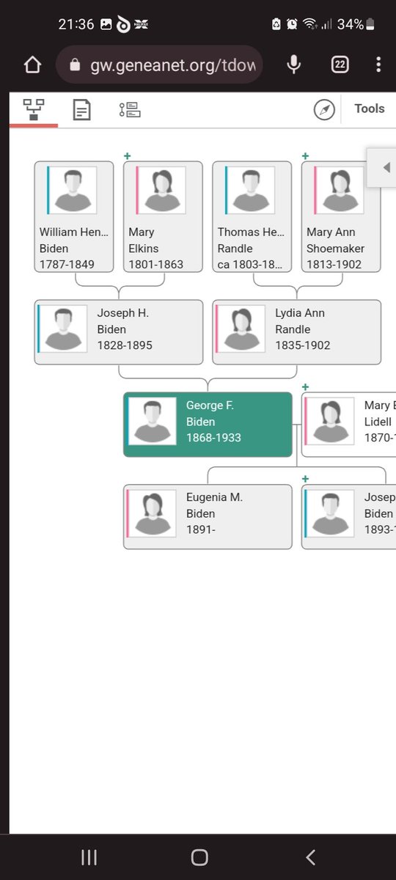Switch to the document page view tab
396x880 pixels.
point(82,110)
